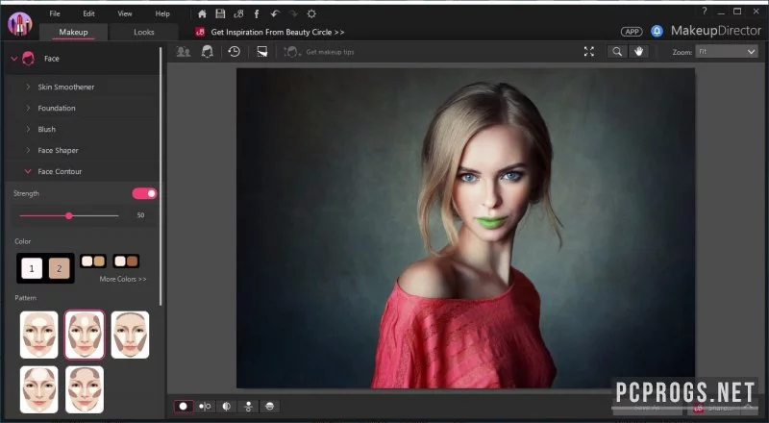Viewport: 769px width, 423px height.
Task: Toggle full screen view icon
Action: (589, 52)
